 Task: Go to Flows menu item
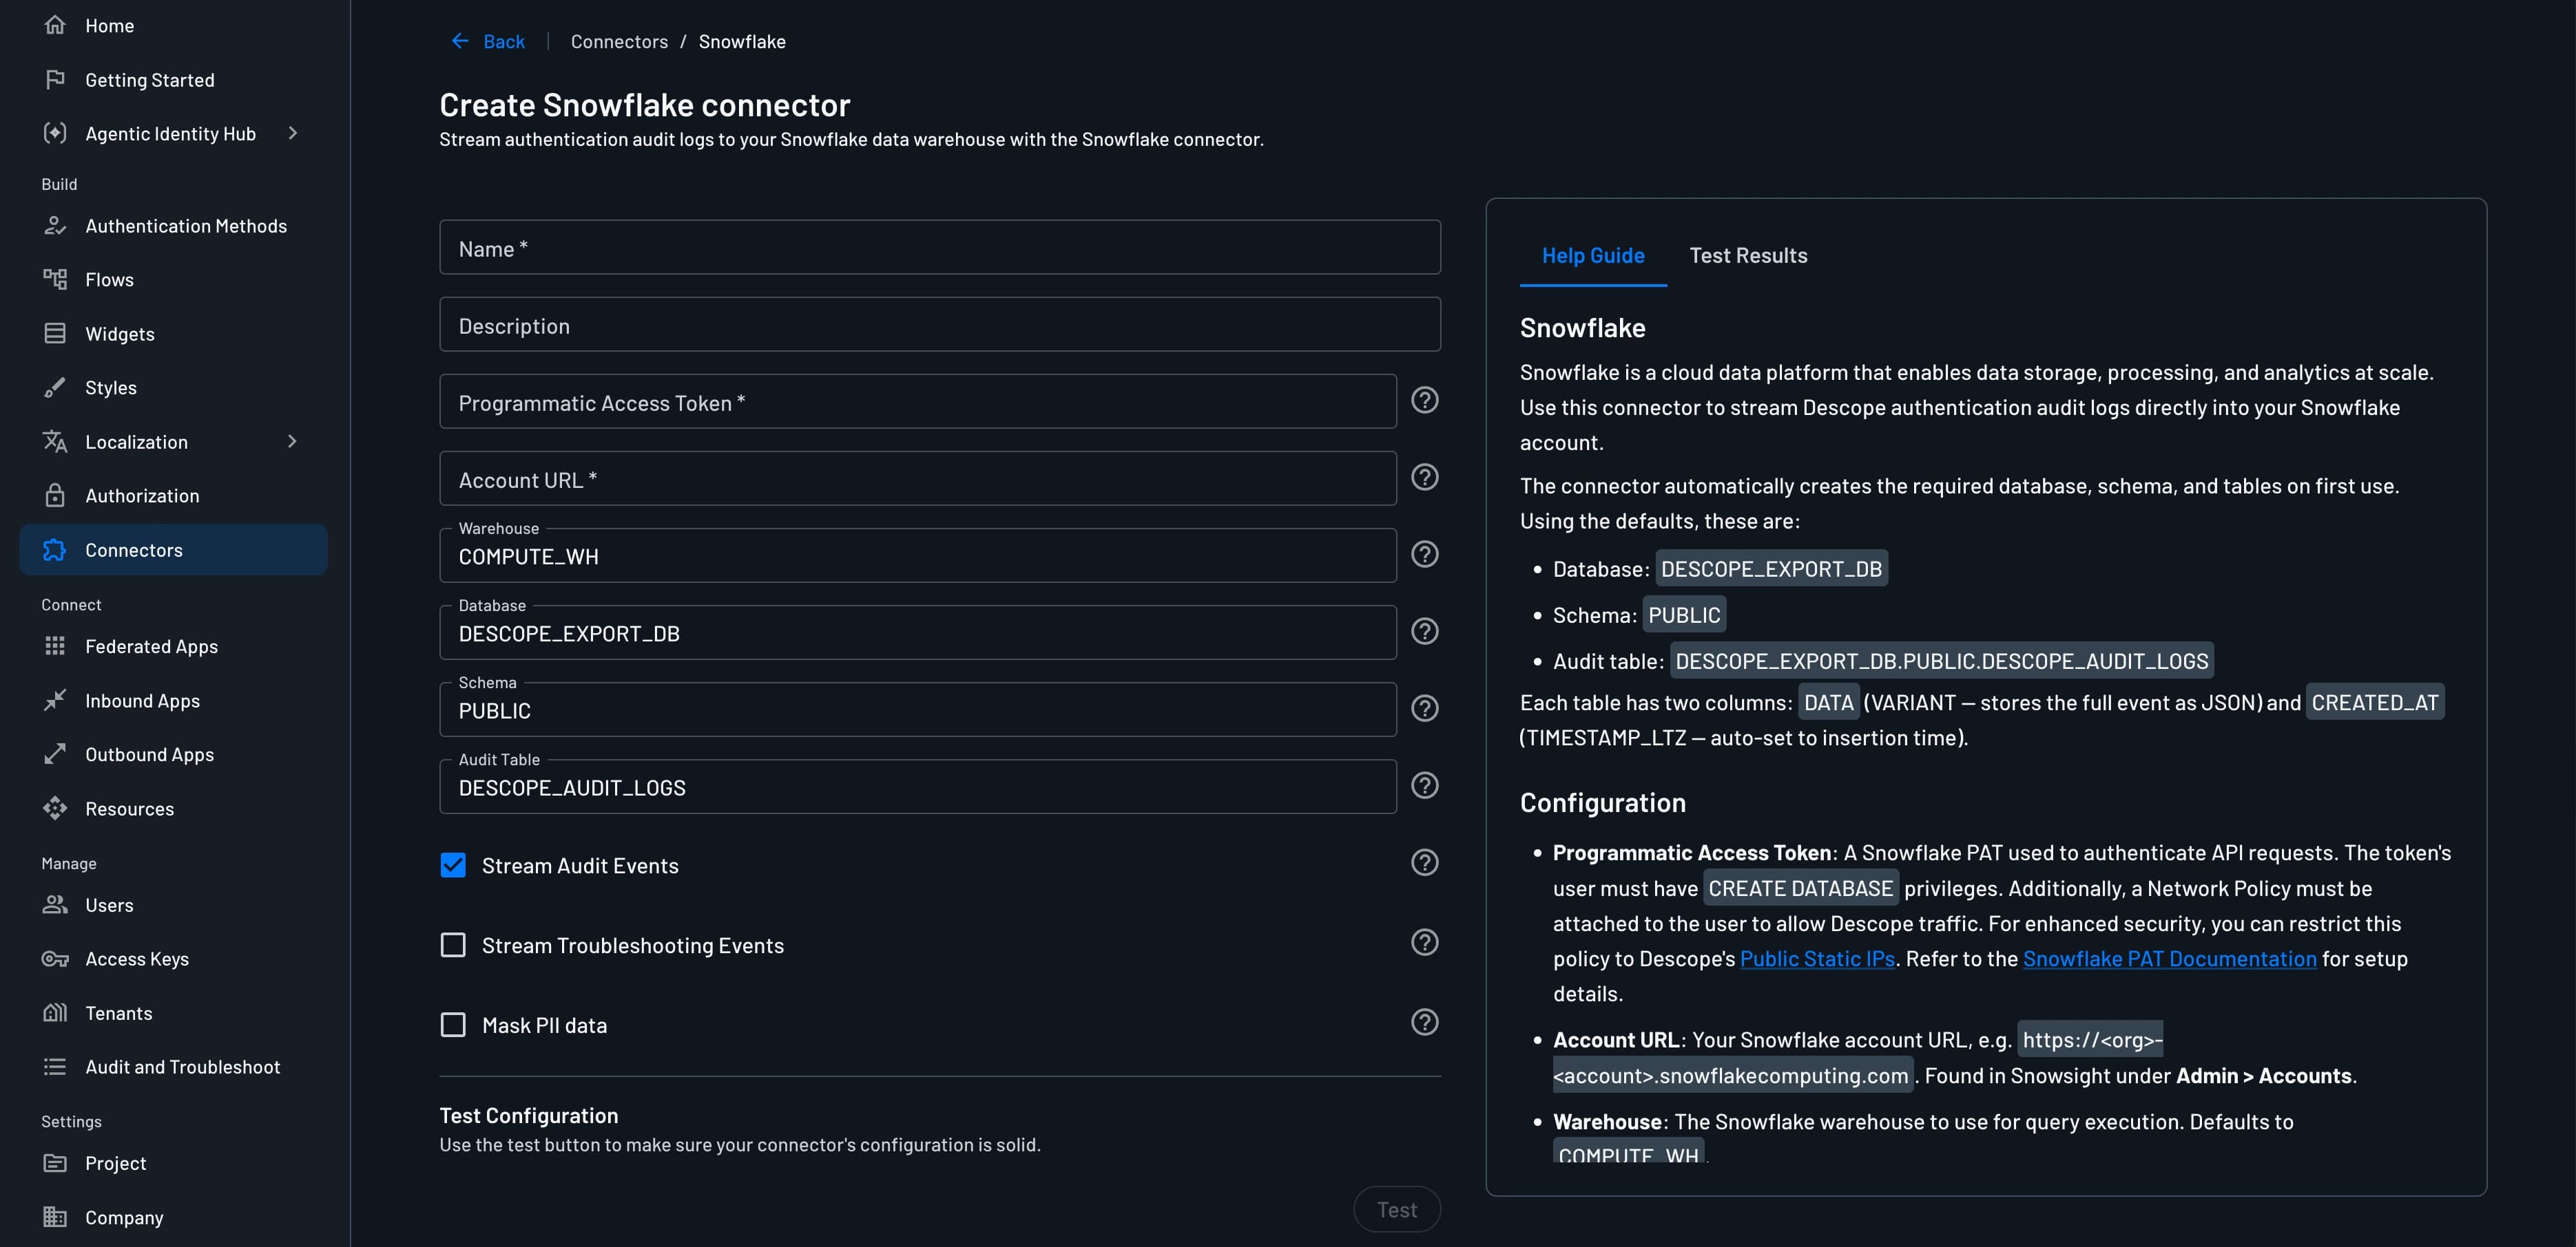click(x=174, y=280)
